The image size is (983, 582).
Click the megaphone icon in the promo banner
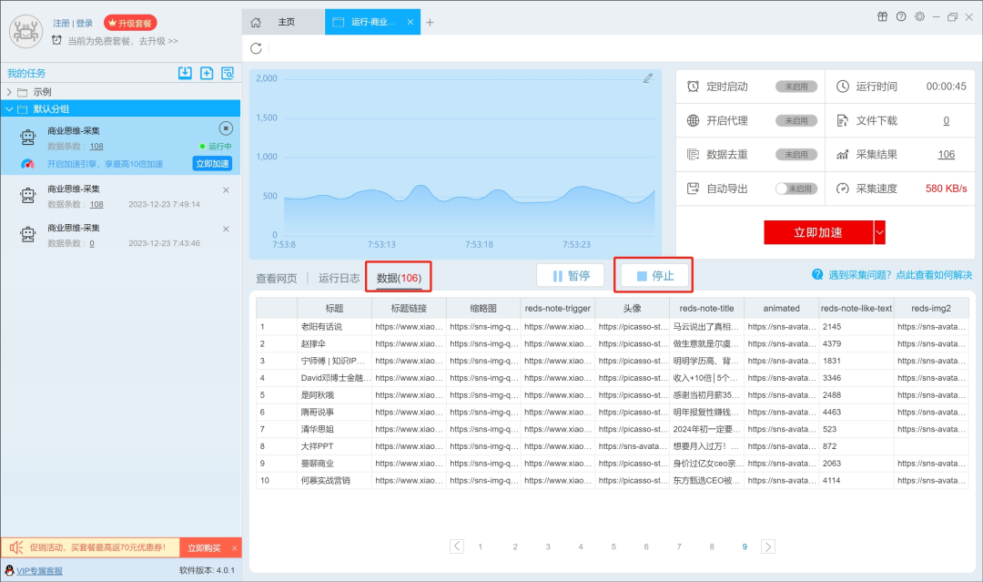pyautogui.click(x=16, y=547)
